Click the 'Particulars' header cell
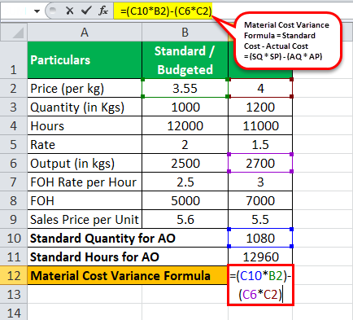 pos(85,60)
